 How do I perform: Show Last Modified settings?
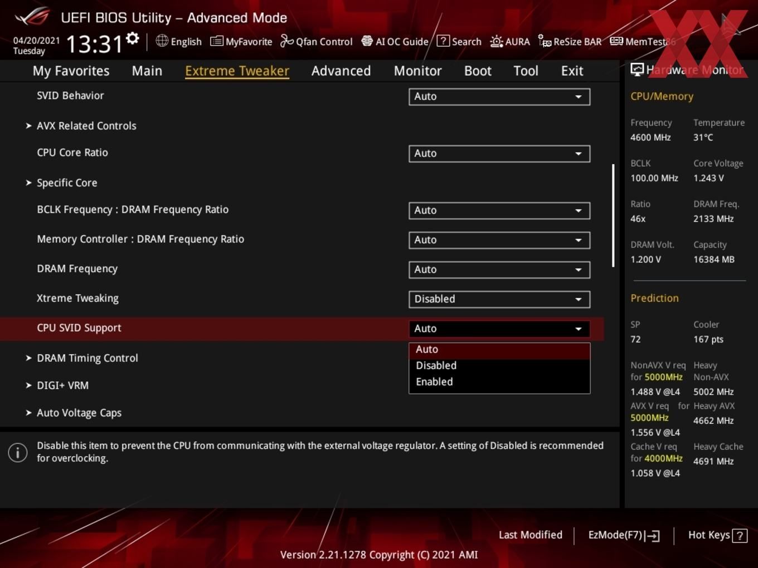tap(530, 535)
